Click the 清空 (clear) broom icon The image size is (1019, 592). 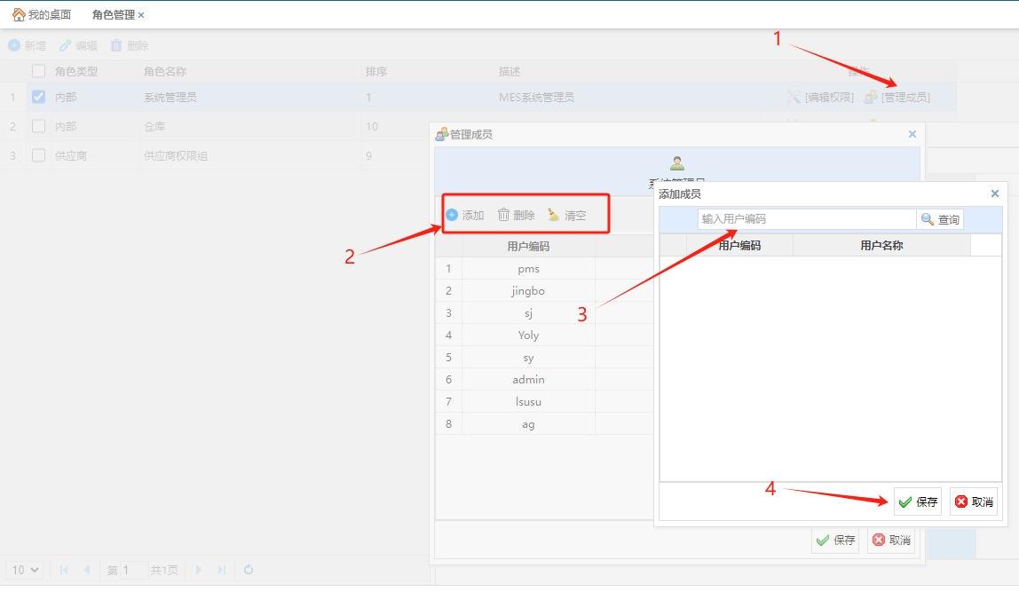click(554, 215)
